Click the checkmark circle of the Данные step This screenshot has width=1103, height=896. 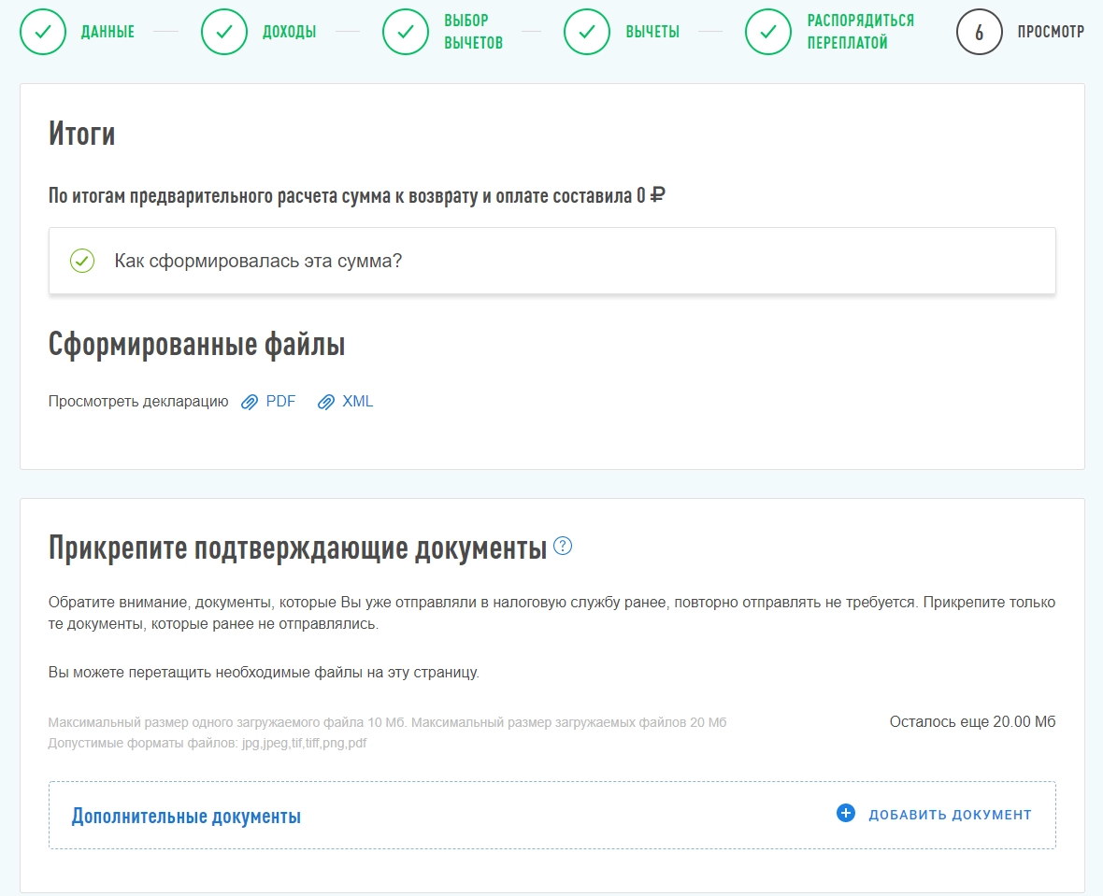43,32
